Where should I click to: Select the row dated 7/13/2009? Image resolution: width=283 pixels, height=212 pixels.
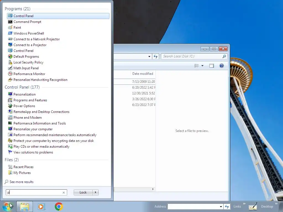[135, 81]
